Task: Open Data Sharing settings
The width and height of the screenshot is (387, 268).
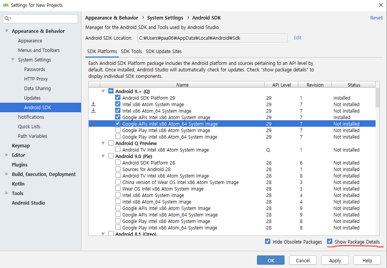Action: point(37,89)
